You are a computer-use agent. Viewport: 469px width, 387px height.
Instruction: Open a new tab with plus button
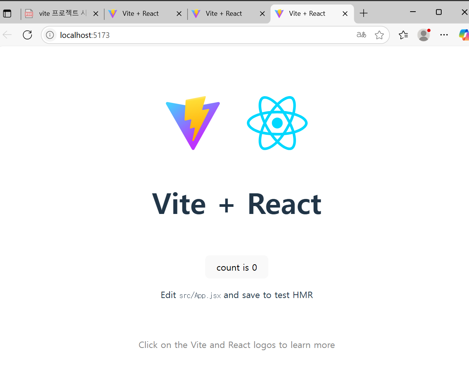pos(364,14)
